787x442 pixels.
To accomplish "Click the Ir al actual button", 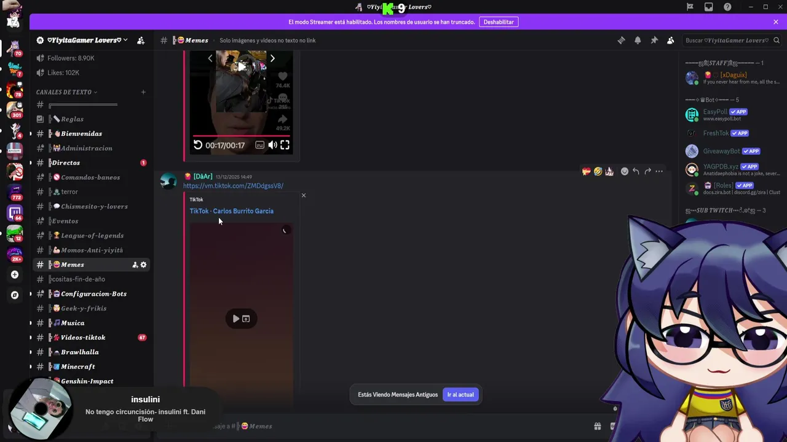I will point(461,395).
